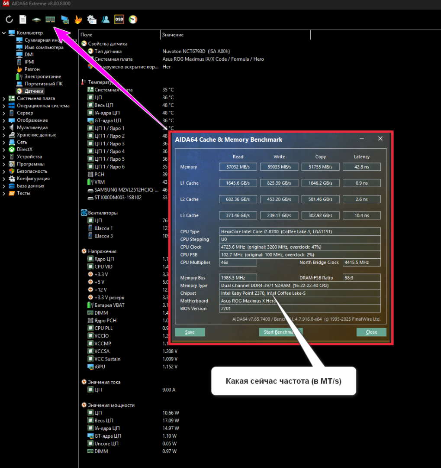Click the Refresh toolbar icon
Viewport: 441px width, 468px height.
click(x=9, y=19)
